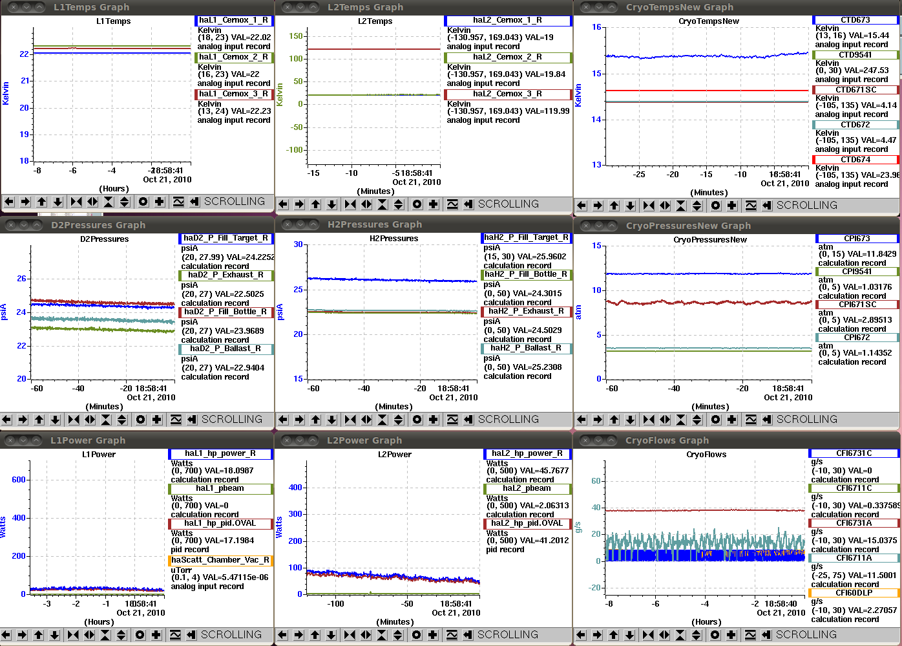The height and width of the screenshot is (646, 902).
Task: Click L2Power Graph window title bar
Action: pos(424,440)
